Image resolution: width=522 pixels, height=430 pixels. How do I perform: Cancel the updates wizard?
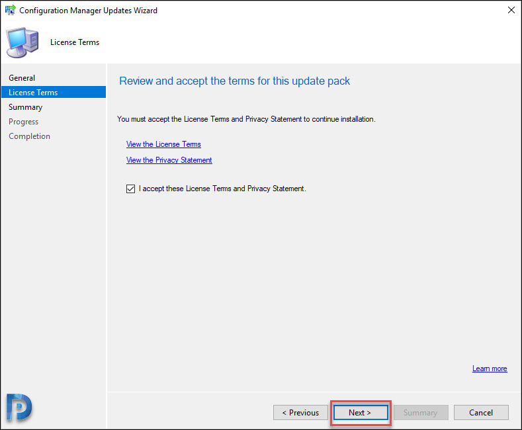coord(481,413)
